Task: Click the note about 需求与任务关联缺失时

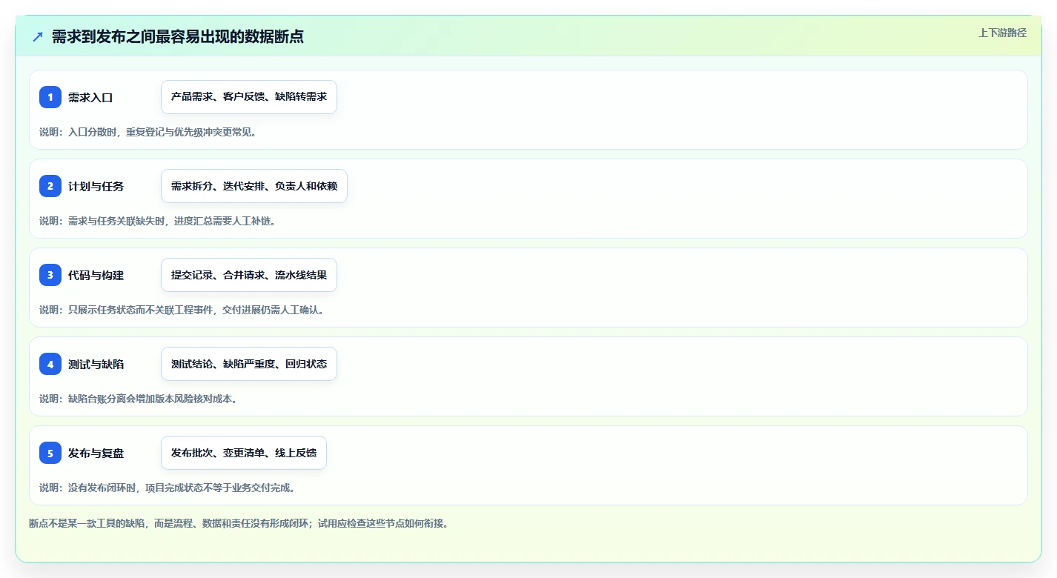Action: (157, 221)
